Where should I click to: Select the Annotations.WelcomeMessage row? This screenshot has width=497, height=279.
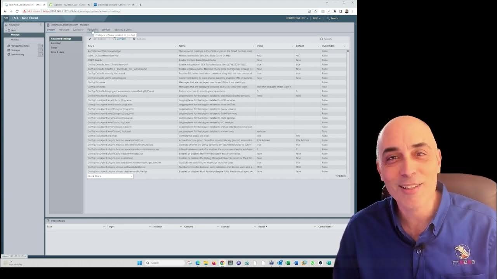(x=217, y=51)
